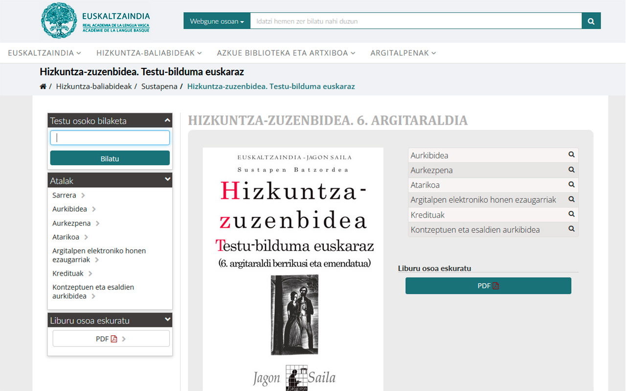Open sidebar Argitalpen elektroniko honen ezaugarriak link
Screen dimensions: 626x391
point(99,255)
